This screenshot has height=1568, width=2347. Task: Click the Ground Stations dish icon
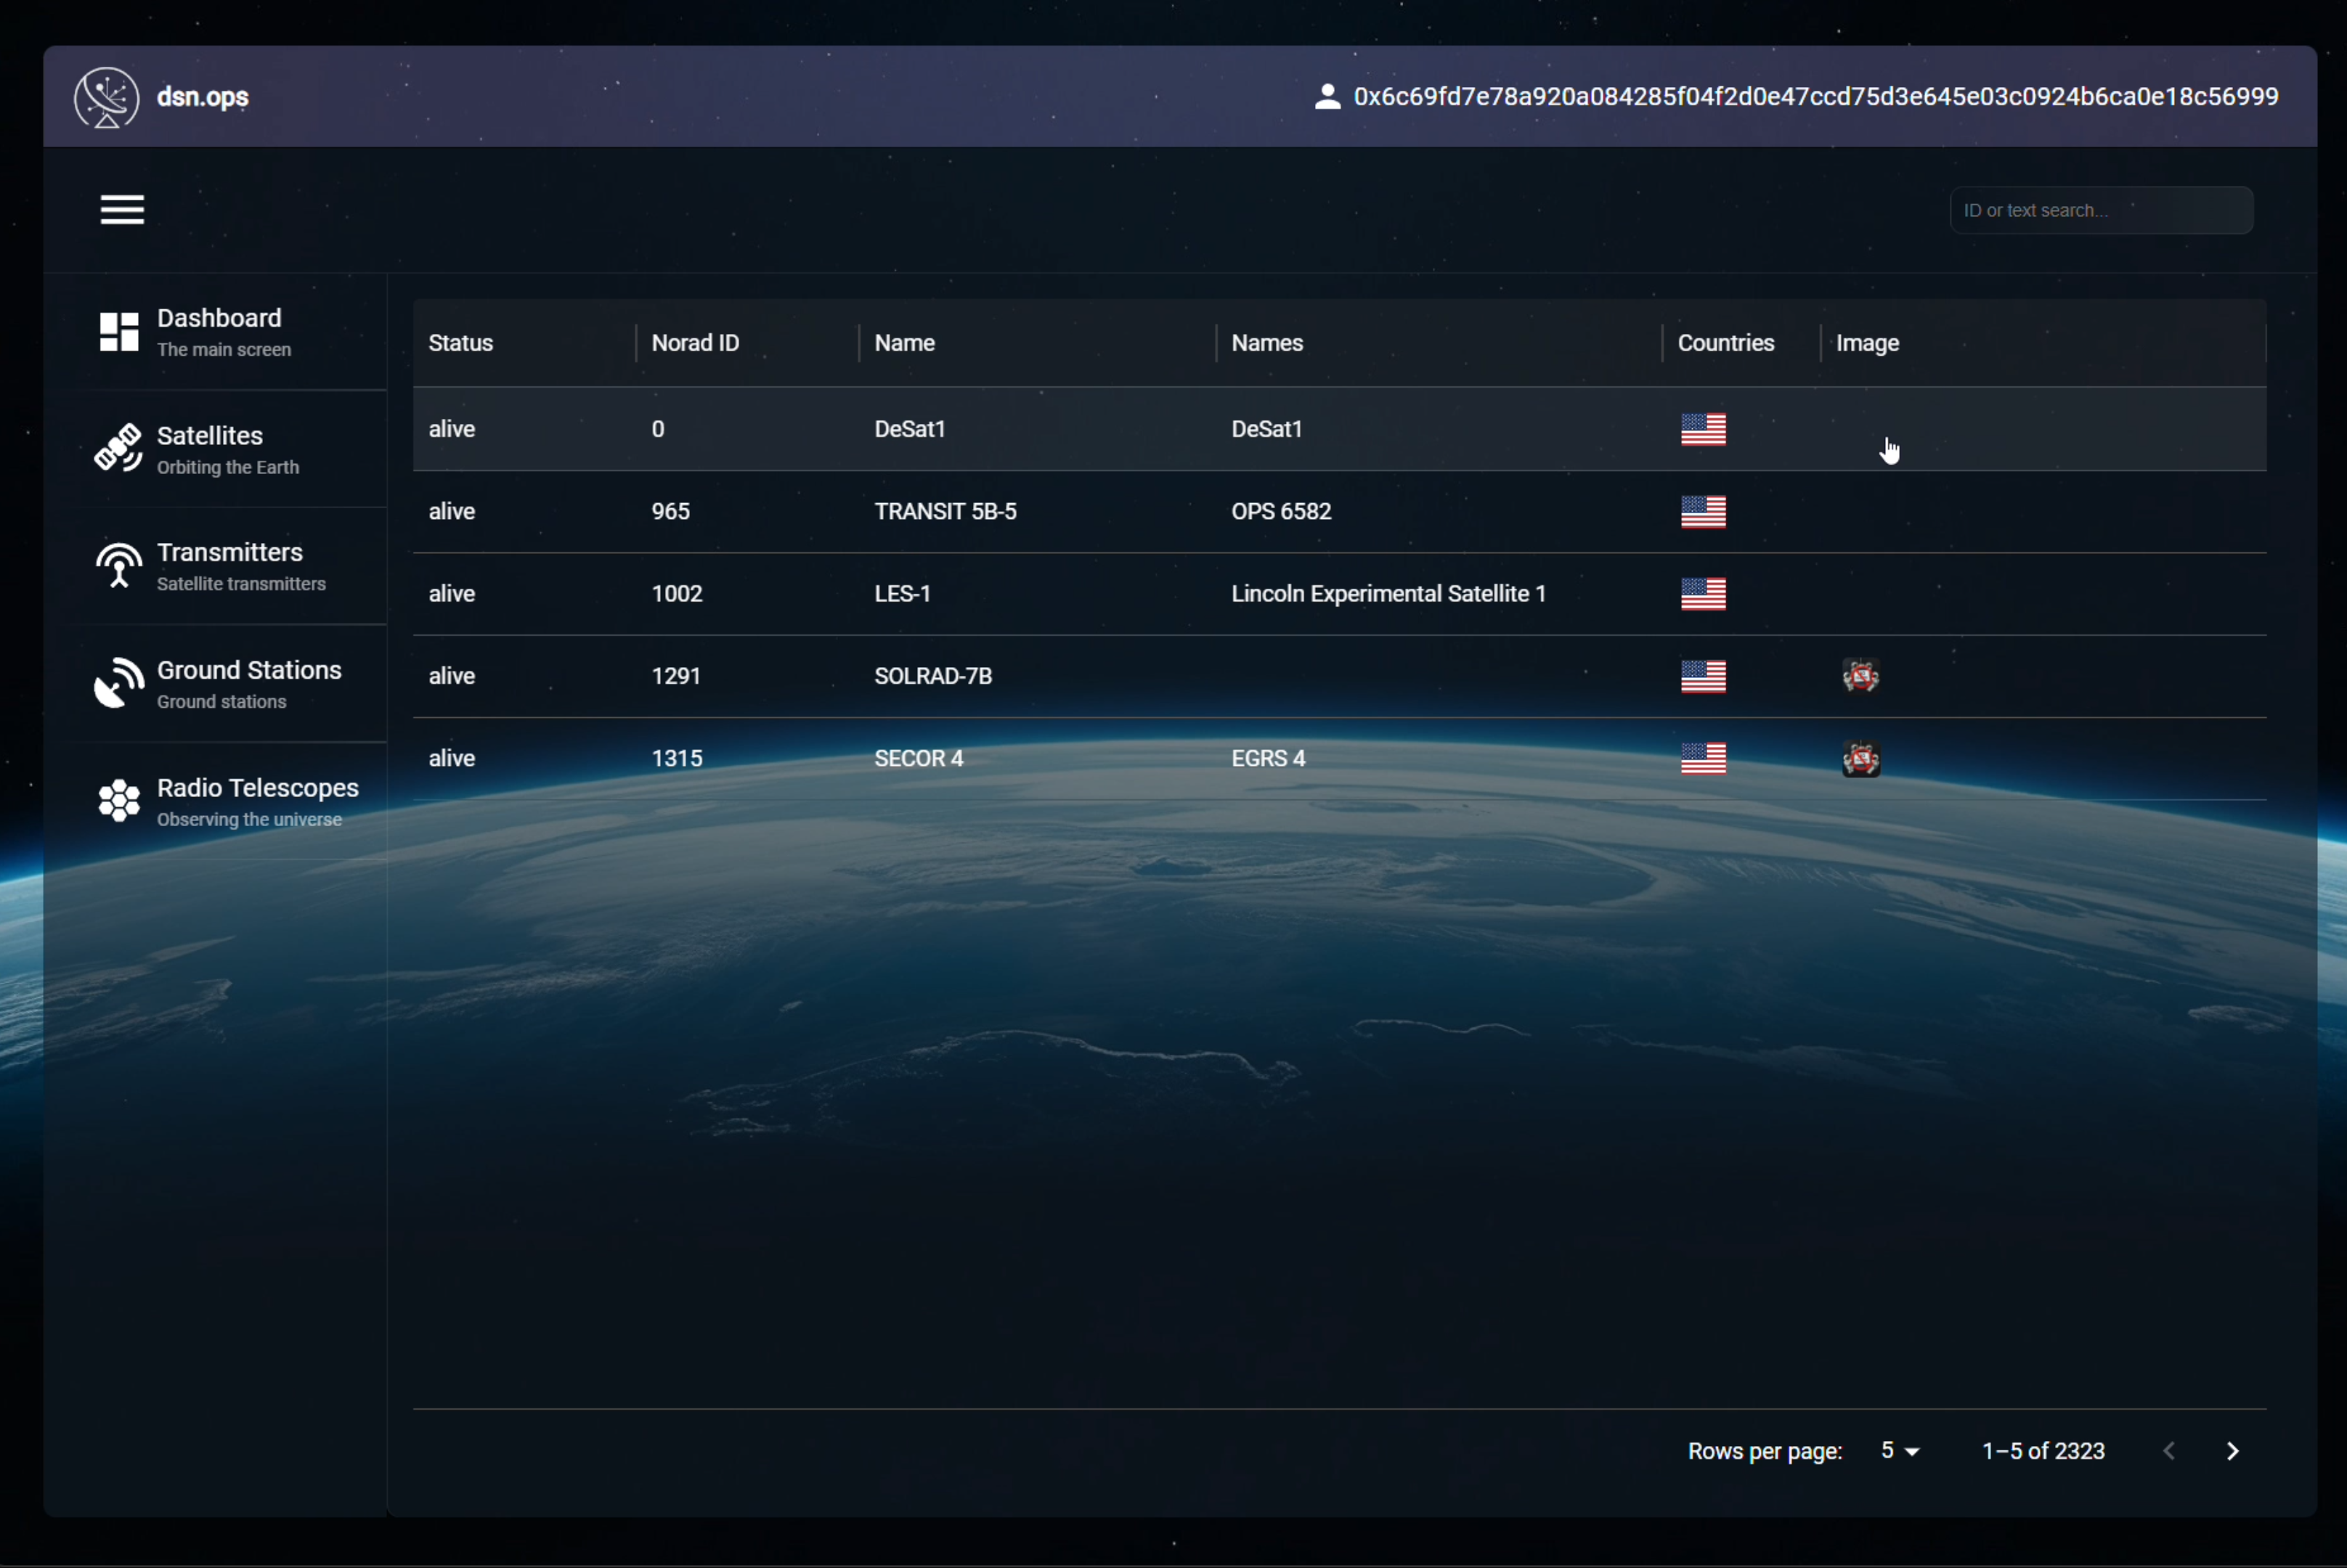coord(119,683)
